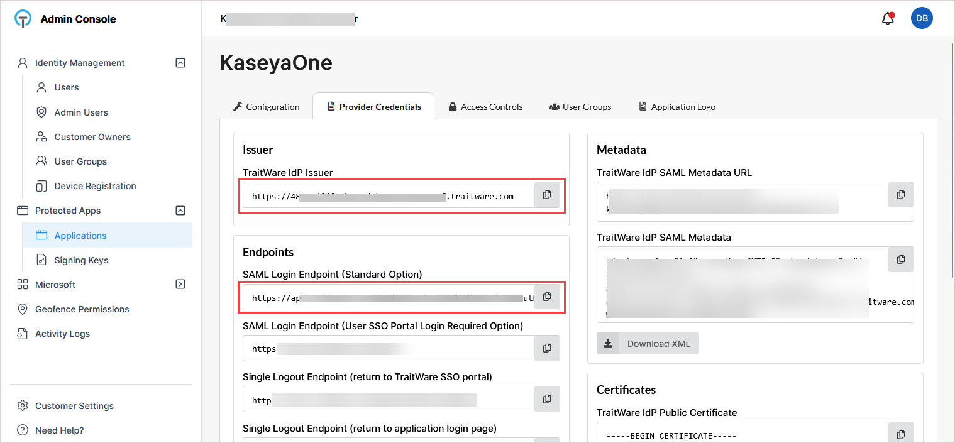Copy the Single Logout Endpoint for SSO portal
Screen dimensions: 955x443
547,400
